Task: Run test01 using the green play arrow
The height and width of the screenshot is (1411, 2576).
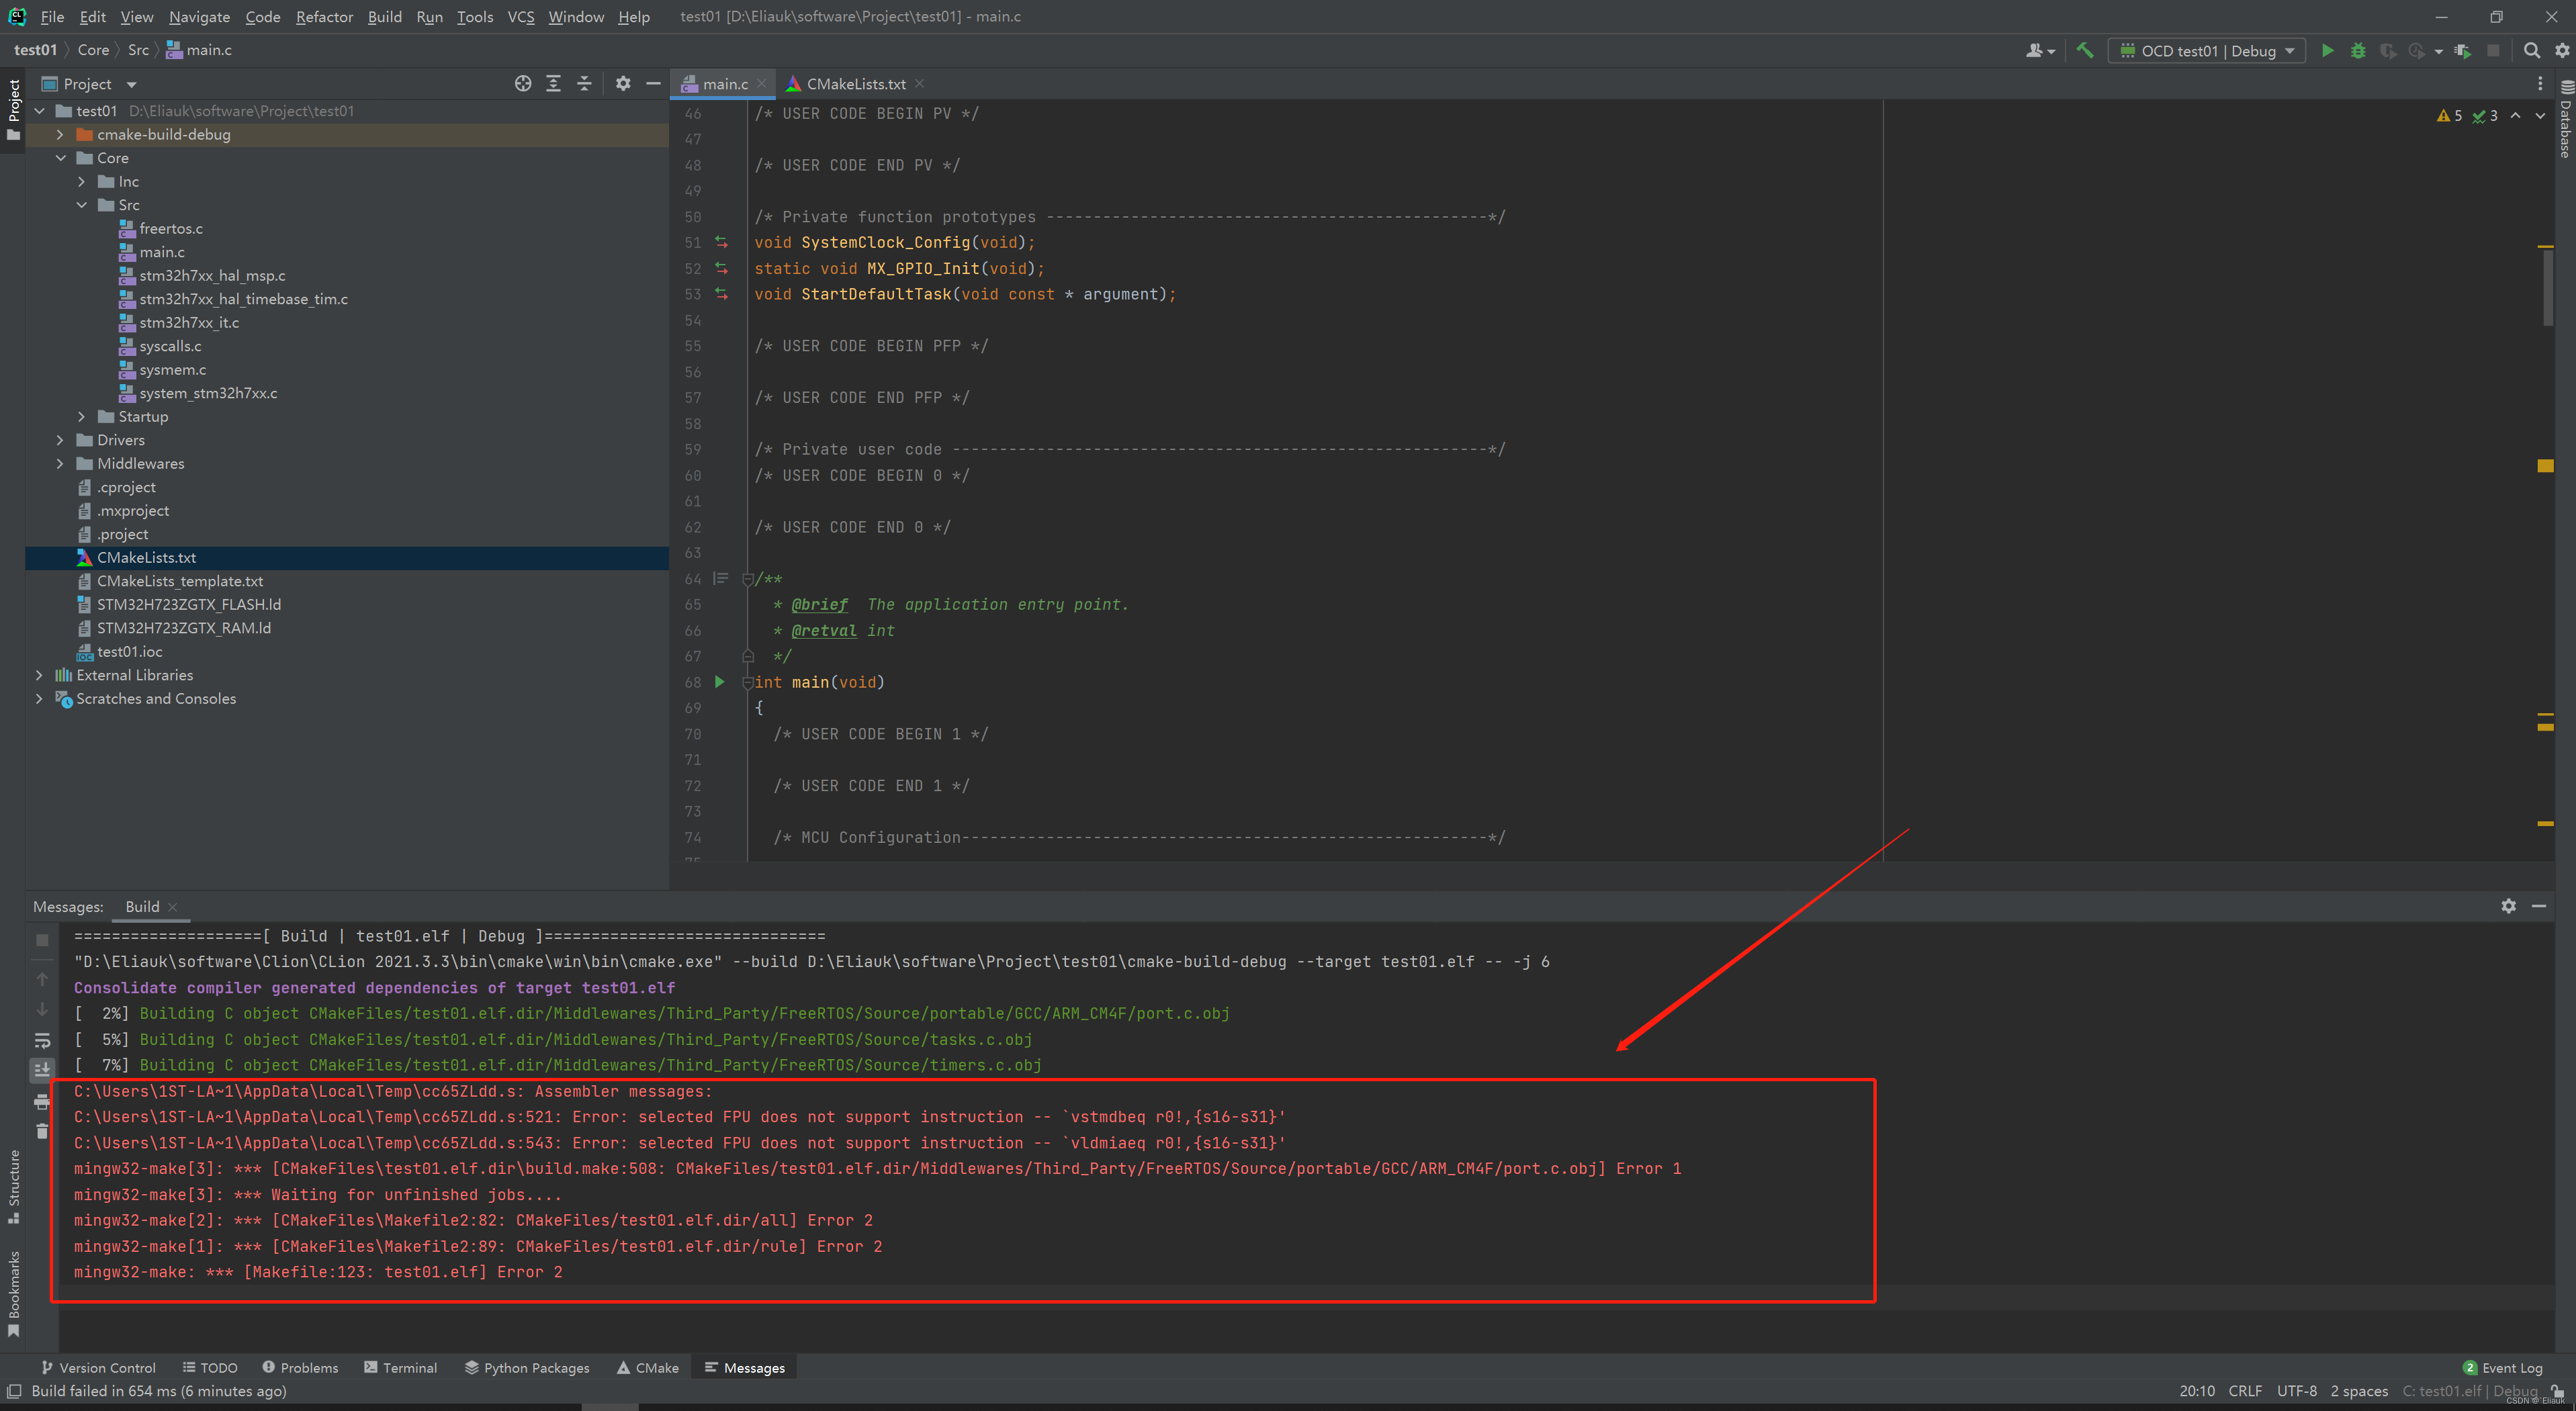Action: (2328, 50)
